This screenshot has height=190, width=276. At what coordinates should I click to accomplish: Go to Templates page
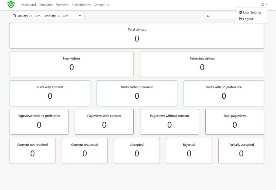point(46,5)
